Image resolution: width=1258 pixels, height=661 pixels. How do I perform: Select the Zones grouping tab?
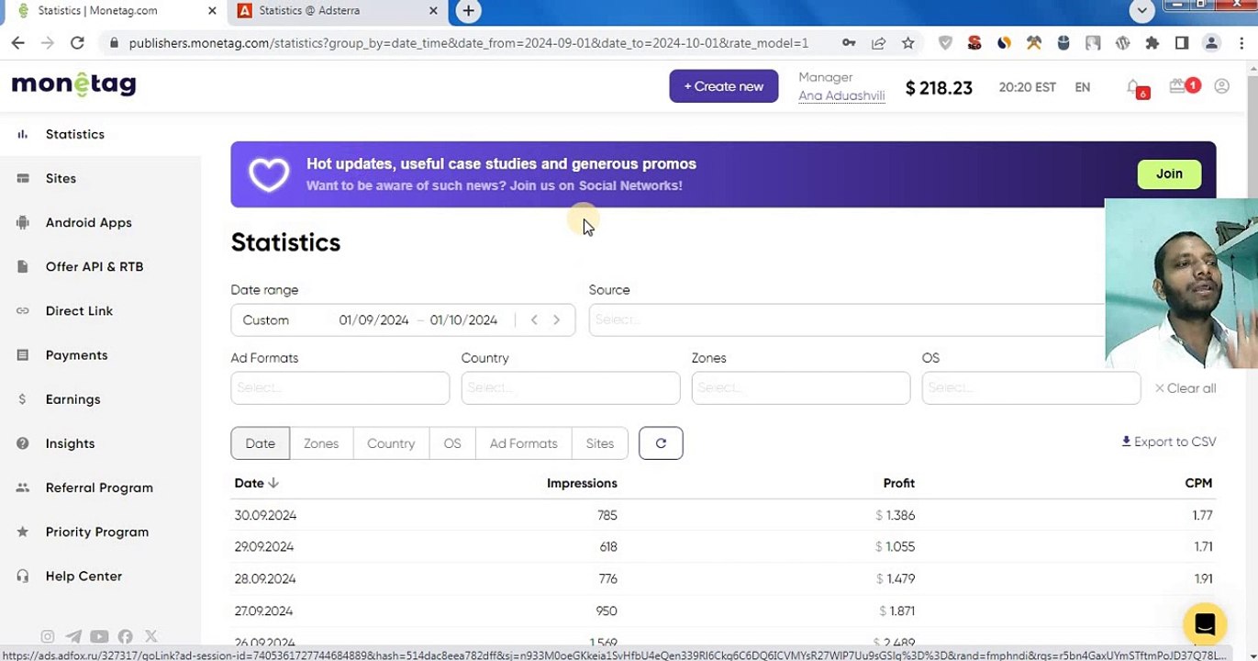pos(321,443)
